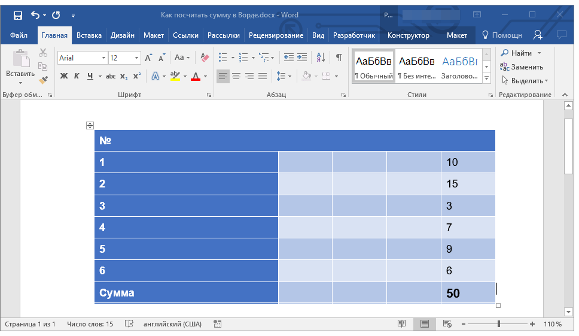The height and width of the screenshot is (336, 579).
Task: Click the table cell containing 50
Action: click(x=468, y=293)
